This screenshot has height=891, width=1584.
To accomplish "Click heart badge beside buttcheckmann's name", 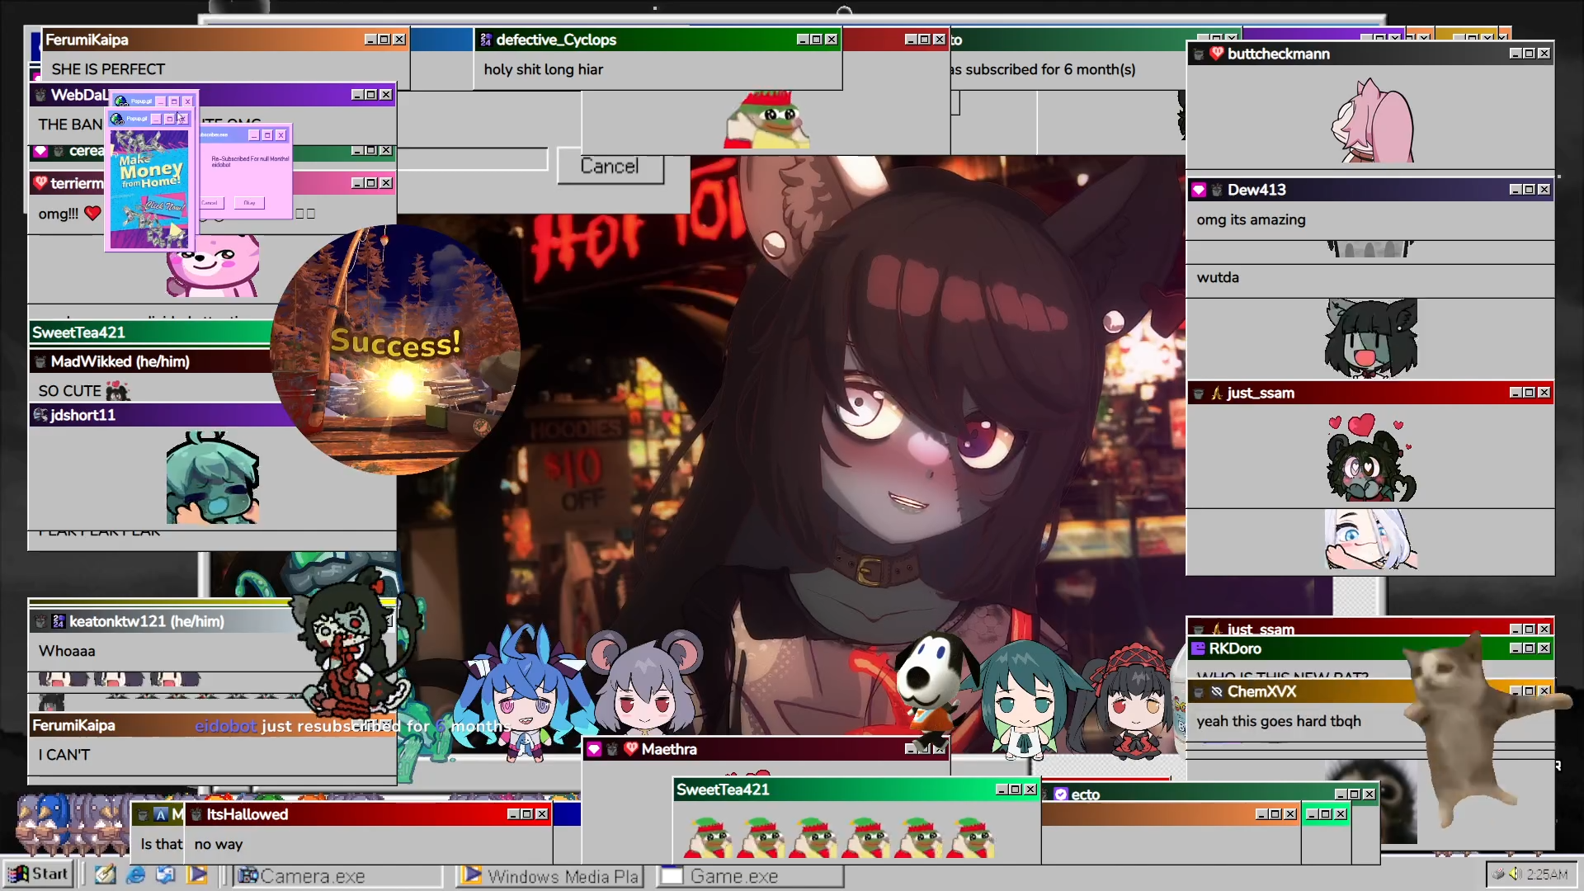I will tap(1216, 54).
